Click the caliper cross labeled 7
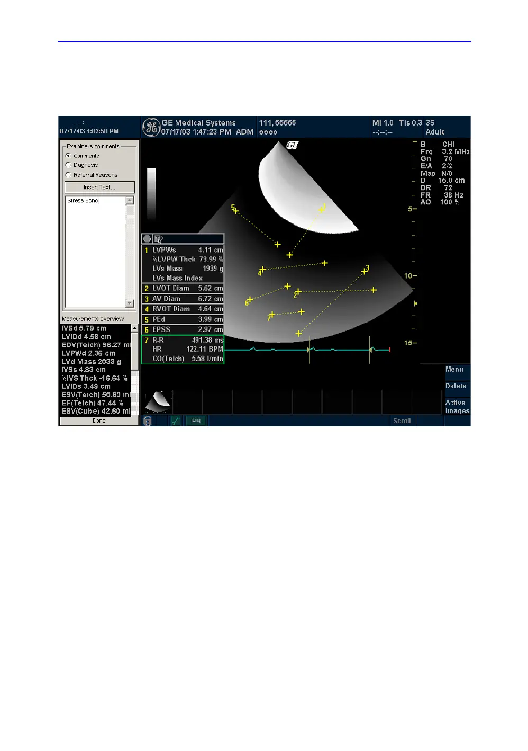Viewport: 528px width, 751px height. (x=271, y=315)
